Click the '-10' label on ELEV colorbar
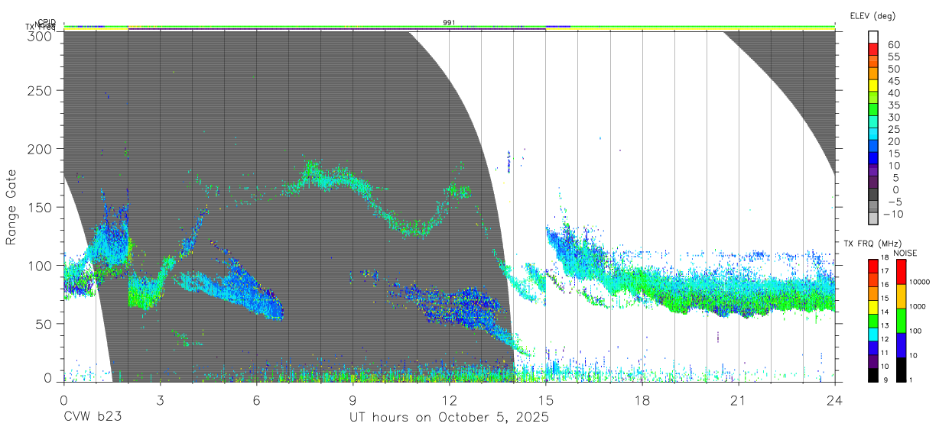939x433 pixels. pos(892,214)
